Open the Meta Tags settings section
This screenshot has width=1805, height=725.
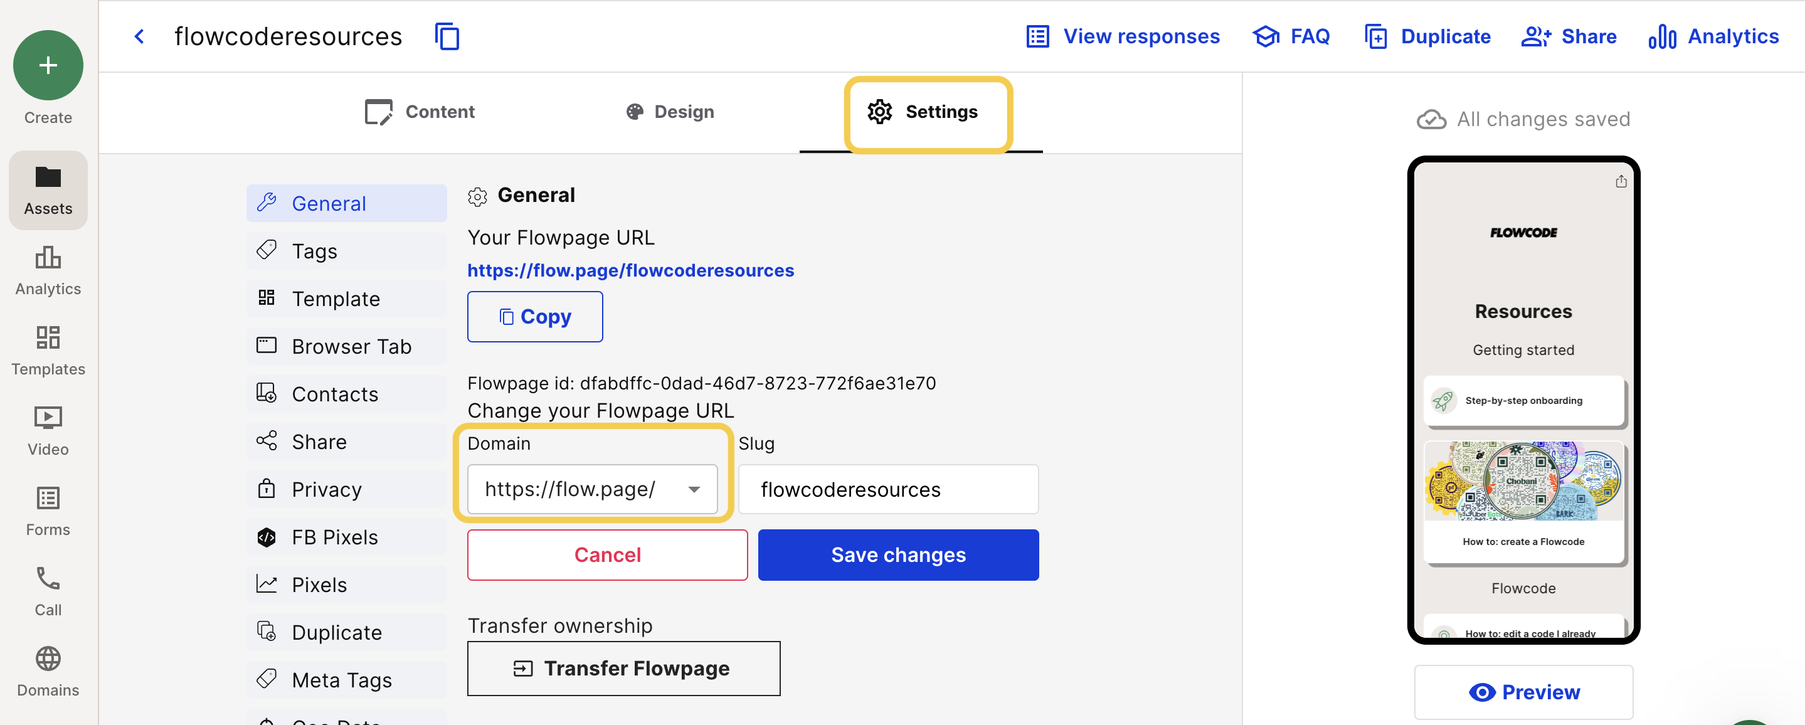346,679
